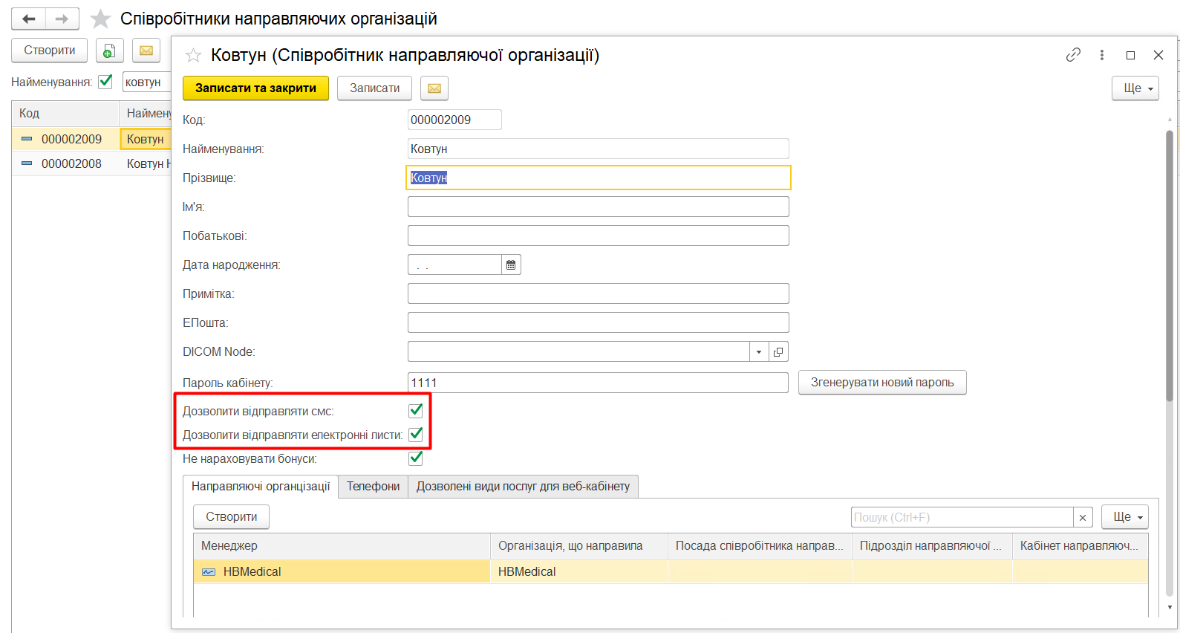Toggle Не нараховувати бонуси checkbox
Viewport: 1180px width, 633px height.
tap(416, 458)
